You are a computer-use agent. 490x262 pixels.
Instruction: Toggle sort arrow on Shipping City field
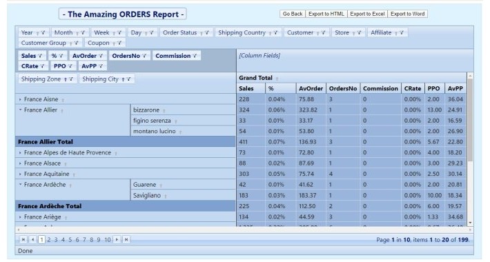point(123,79)
